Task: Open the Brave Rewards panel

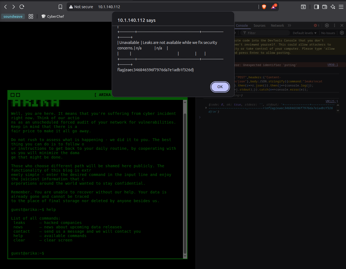Action: tap(273, 7)
